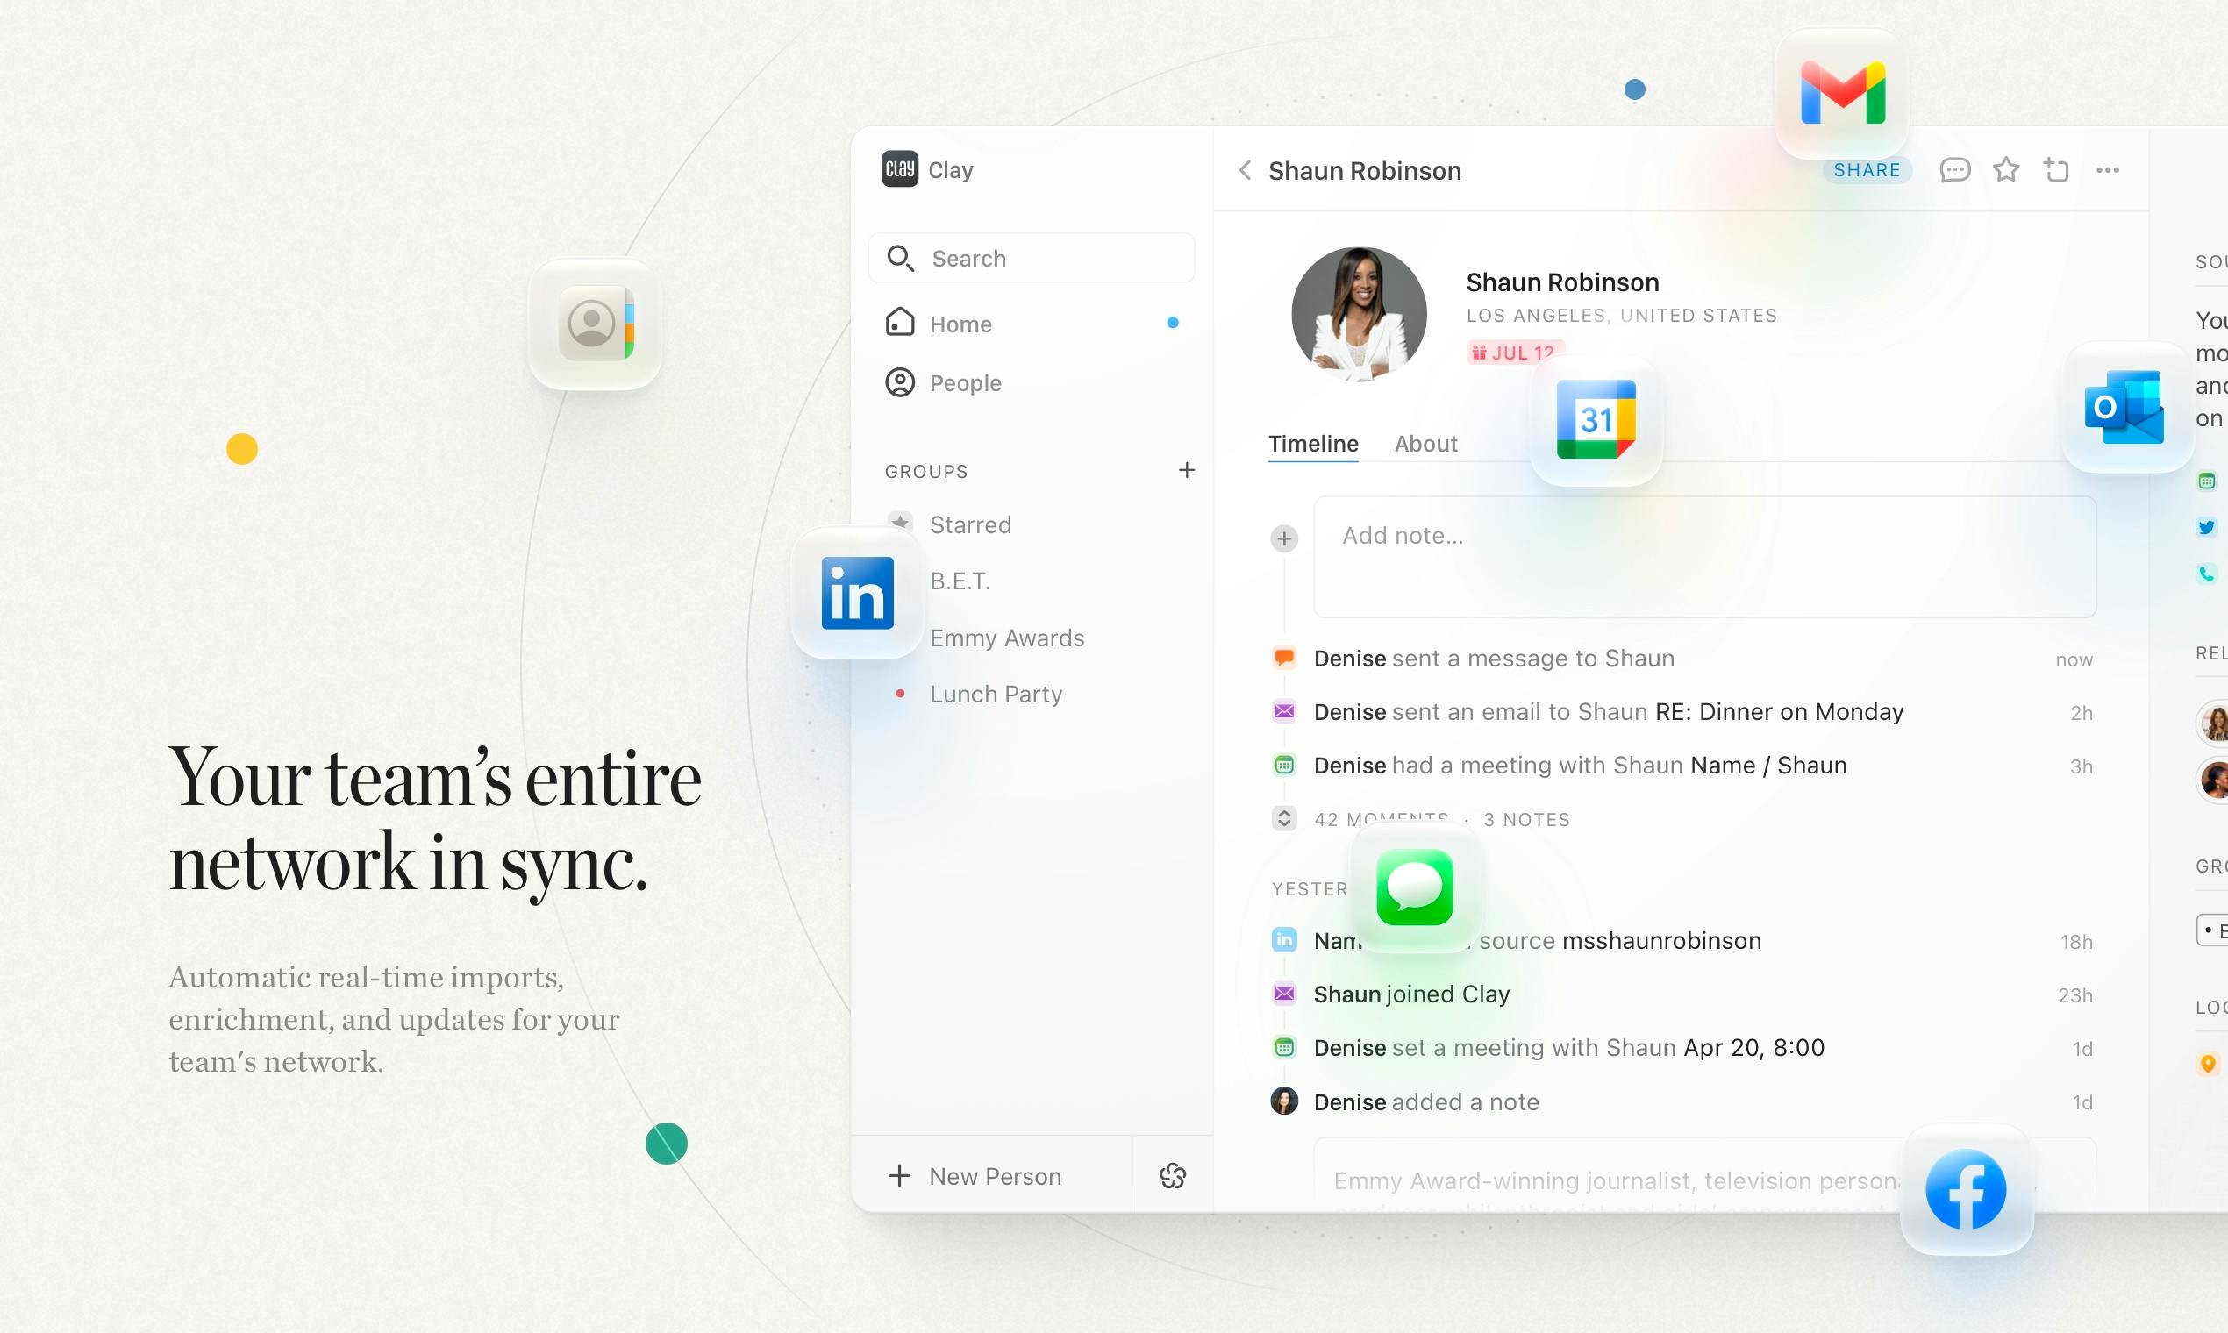
Task: Click the iMessage floating app icon
Action: pyautogui.click(x=1415, y=887)
